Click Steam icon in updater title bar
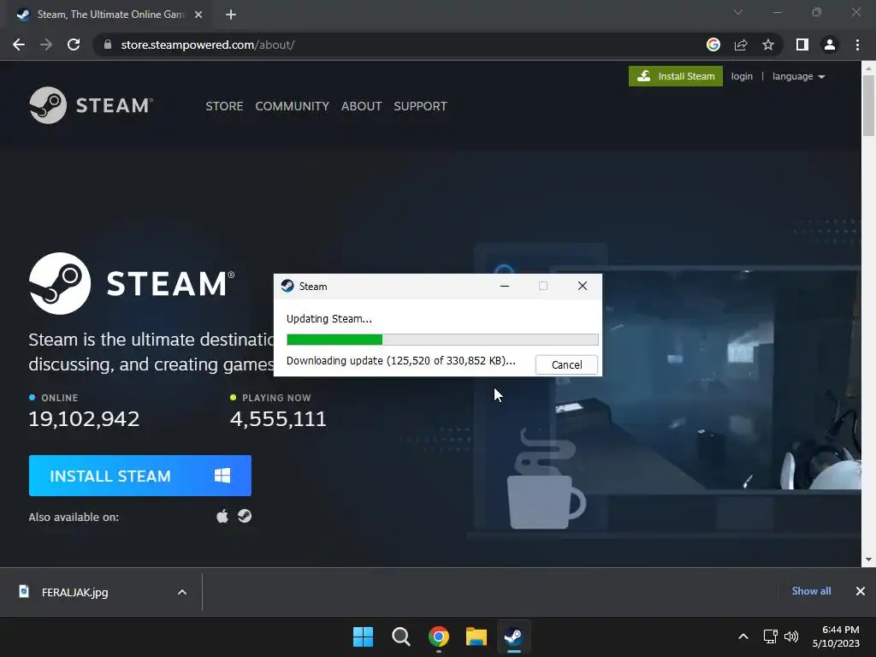 tap(287, 286)
